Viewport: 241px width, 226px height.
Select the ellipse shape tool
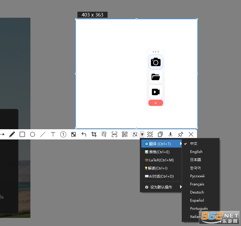(33, 134)
